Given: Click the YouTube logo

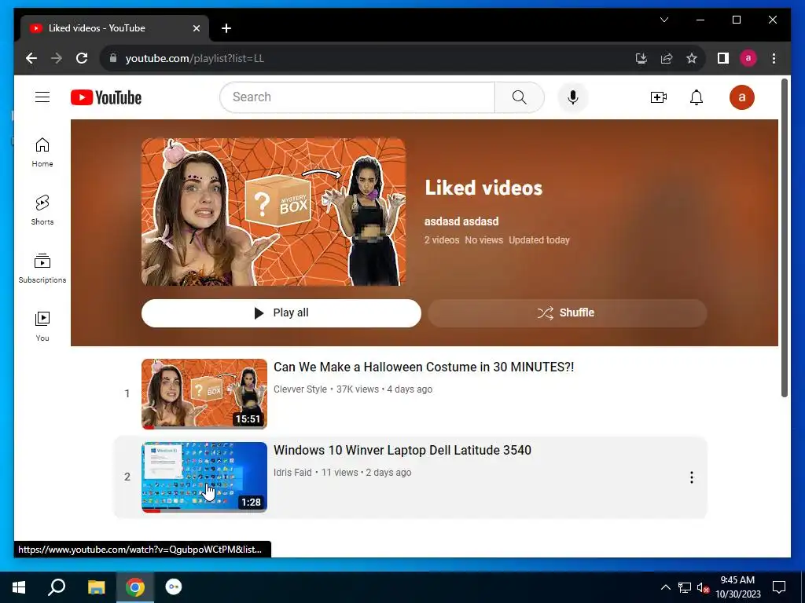Looking at the screenshot, I should (x=106, y=97).
